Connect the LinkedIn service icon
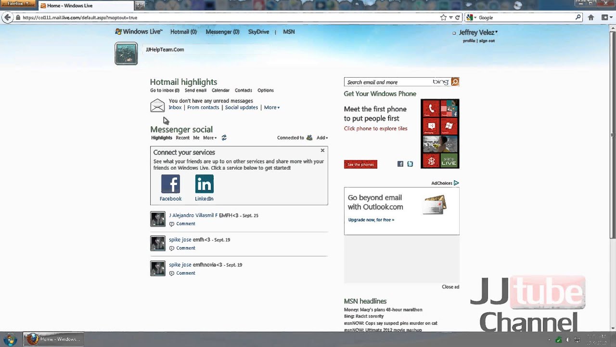The height and width of the screenshot is (347, 616). click(204, 184)
